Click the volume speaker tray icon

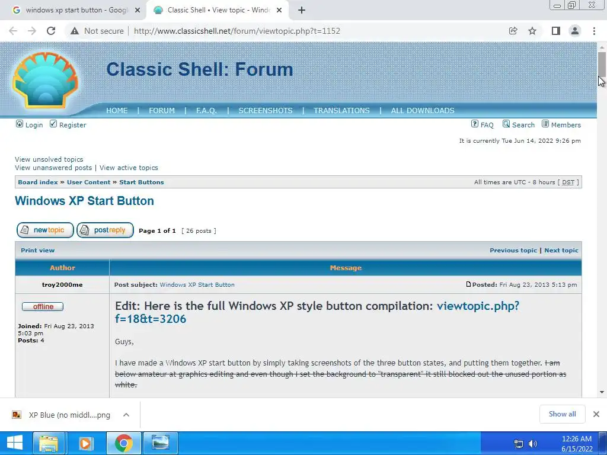pyautogui.click(x=533, y=444)
